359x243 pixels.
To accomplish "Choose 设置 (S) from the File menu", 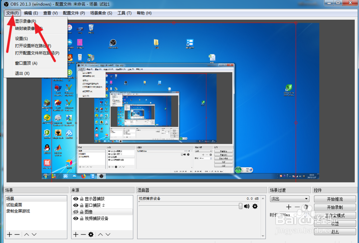I will [x=21, y=38].
